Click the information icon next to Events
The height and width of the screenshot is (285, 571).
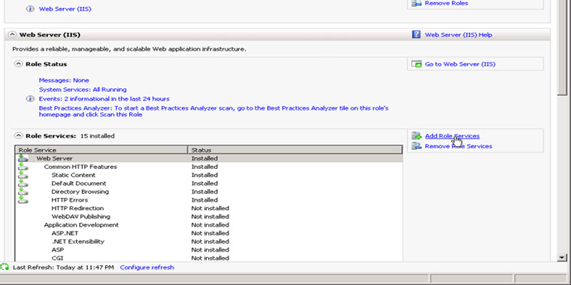[30, 99]
